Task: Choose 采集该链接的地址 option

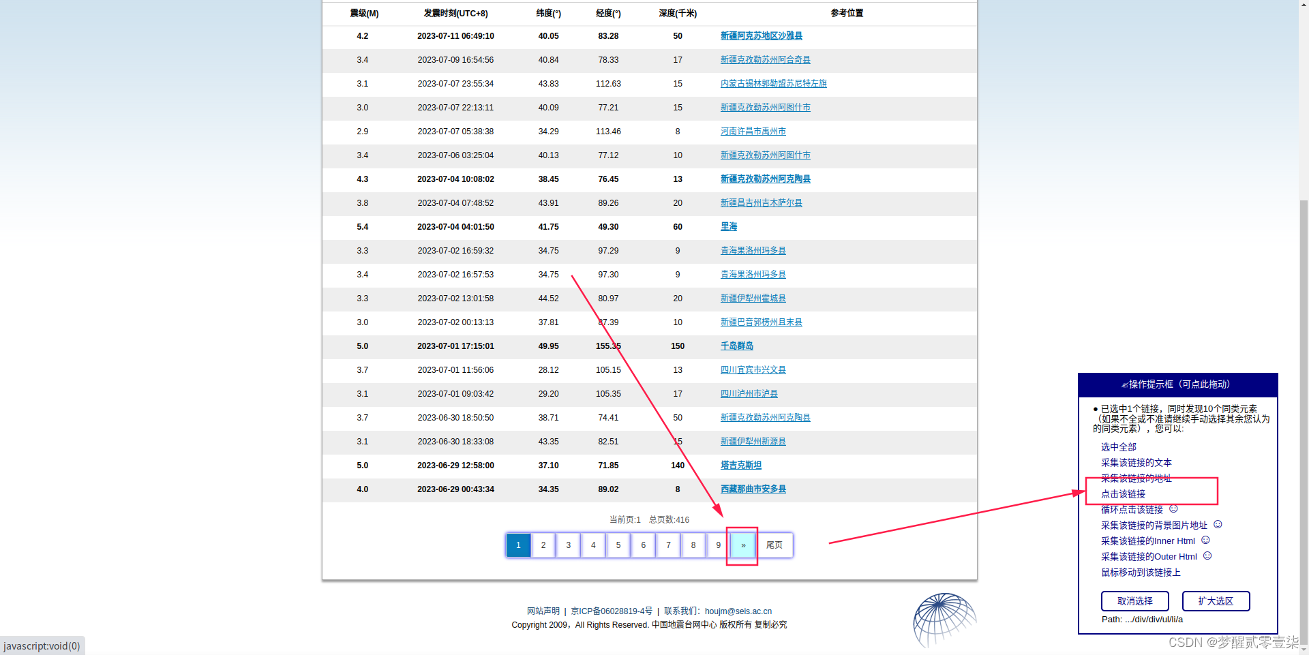Action: pyautogui.click(x=1136, y=478)
